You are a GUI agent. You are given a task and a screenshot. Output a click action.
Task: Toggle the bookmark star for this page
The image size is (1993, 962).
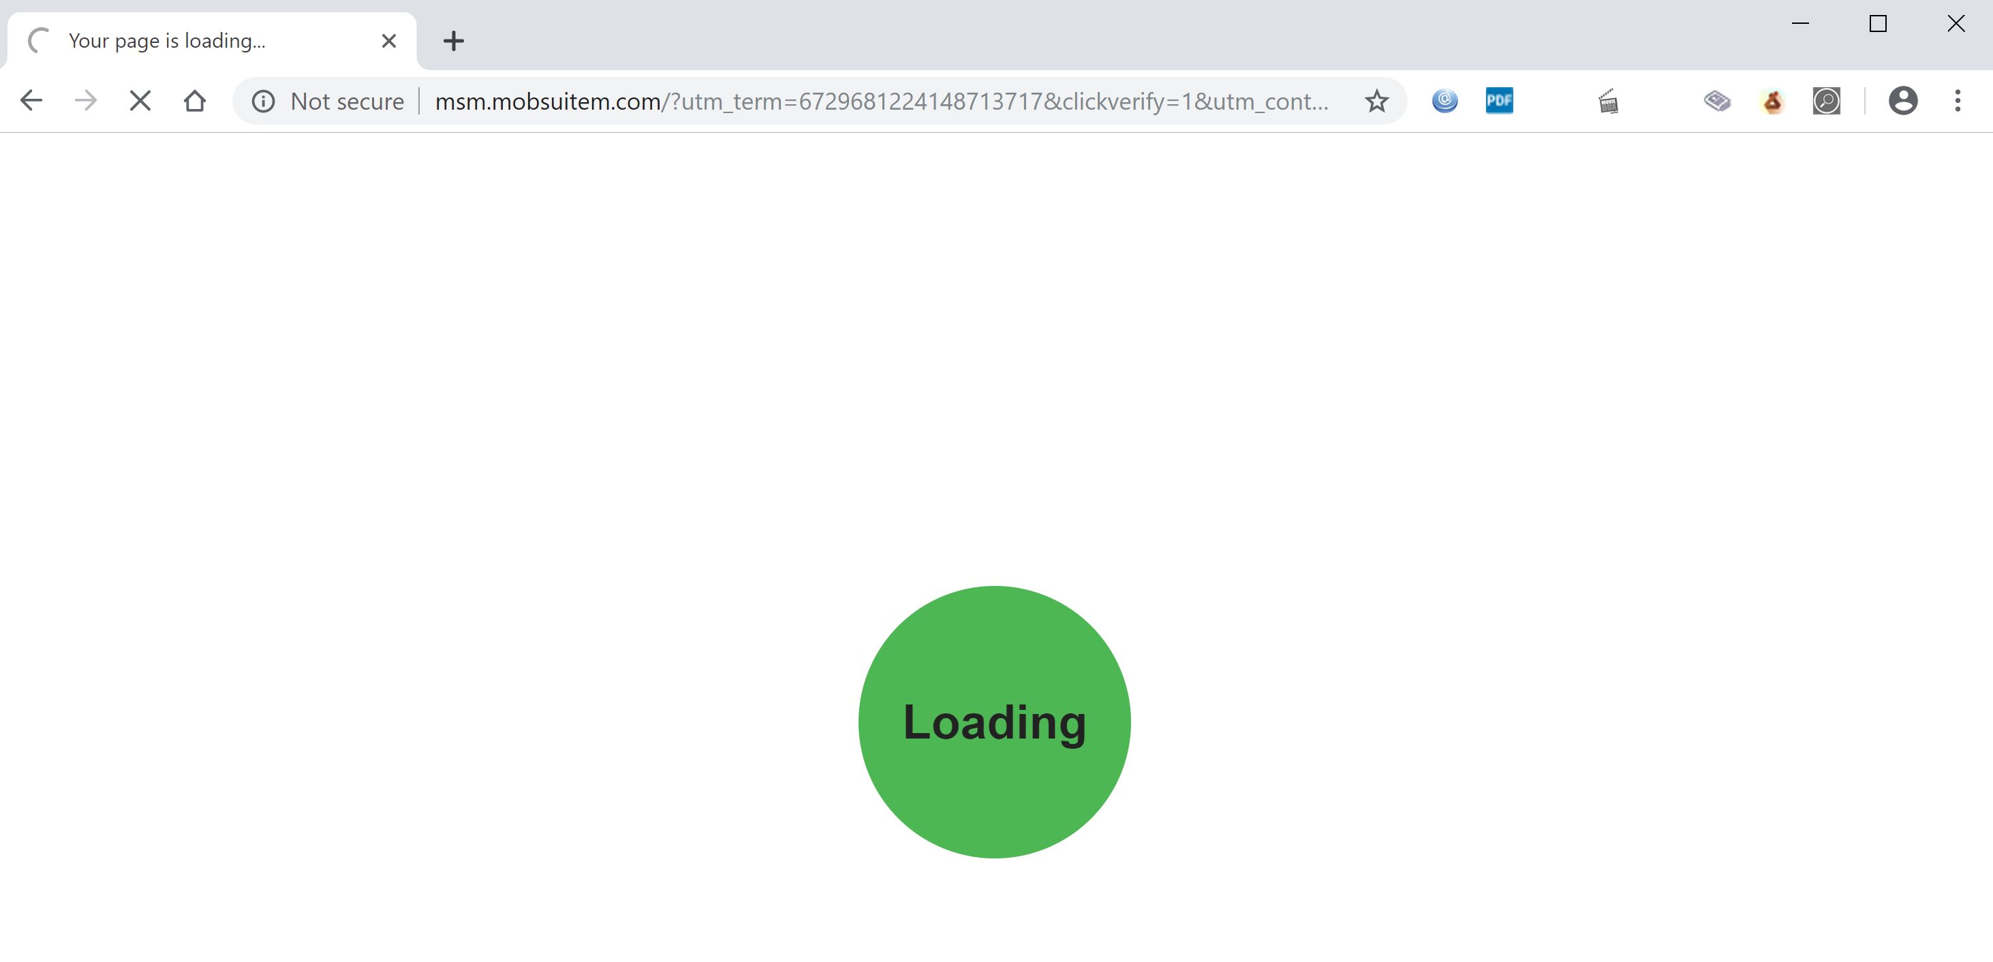click(1376, 100)
